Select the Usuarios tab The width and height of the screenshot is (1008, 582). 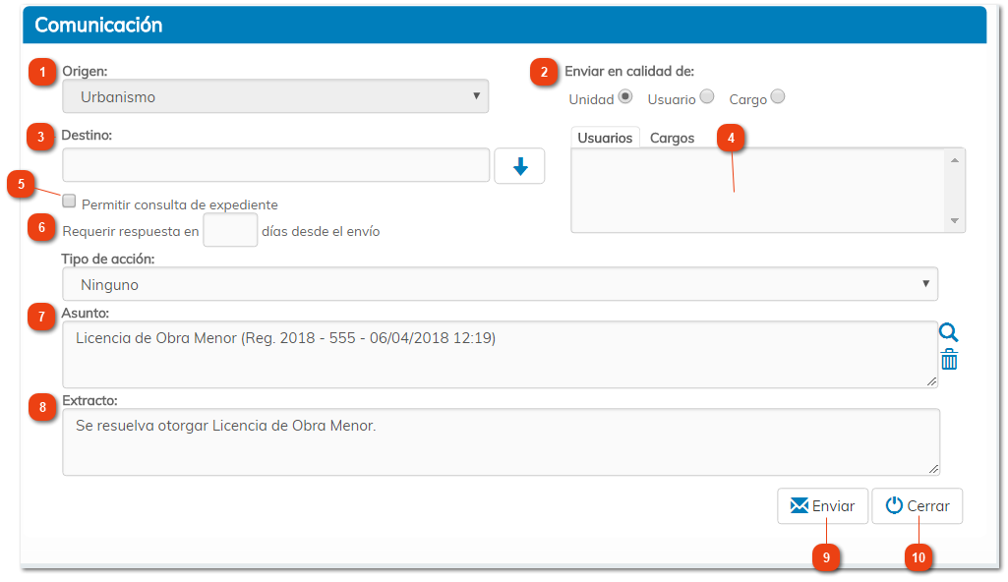point(605,138)
